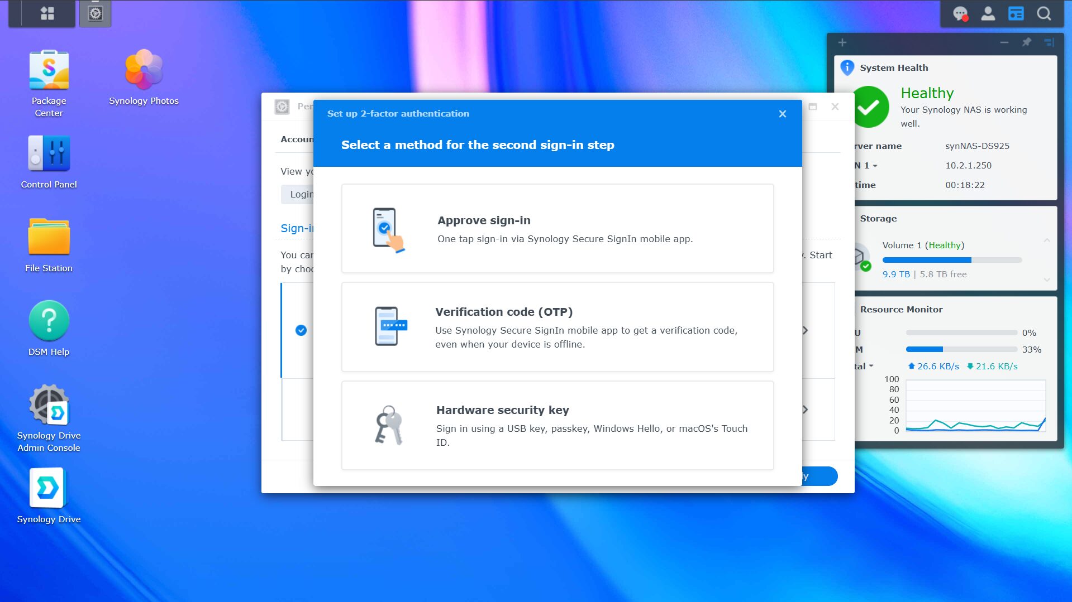Open user account options icon
This screenshot has width=1072, height=602.
point(988,13)
